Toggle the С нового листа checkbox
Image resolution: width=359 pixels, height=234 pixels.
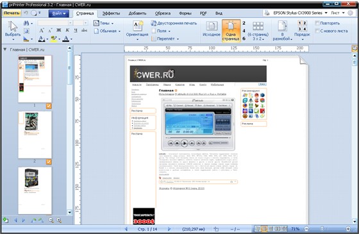pos(317,31)
